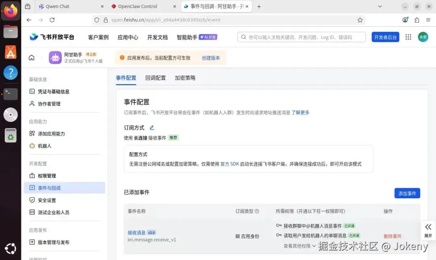Click 删除事件 for 接收消息
The width and height of the screenshot is (436, 260).
(392, 236)
